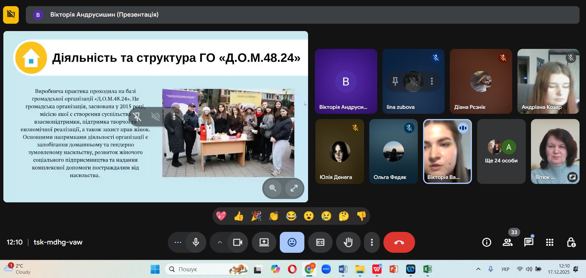Leave the call with red button
The width and height of the screenshot is (586, 278).
click(x=399, y=242)
